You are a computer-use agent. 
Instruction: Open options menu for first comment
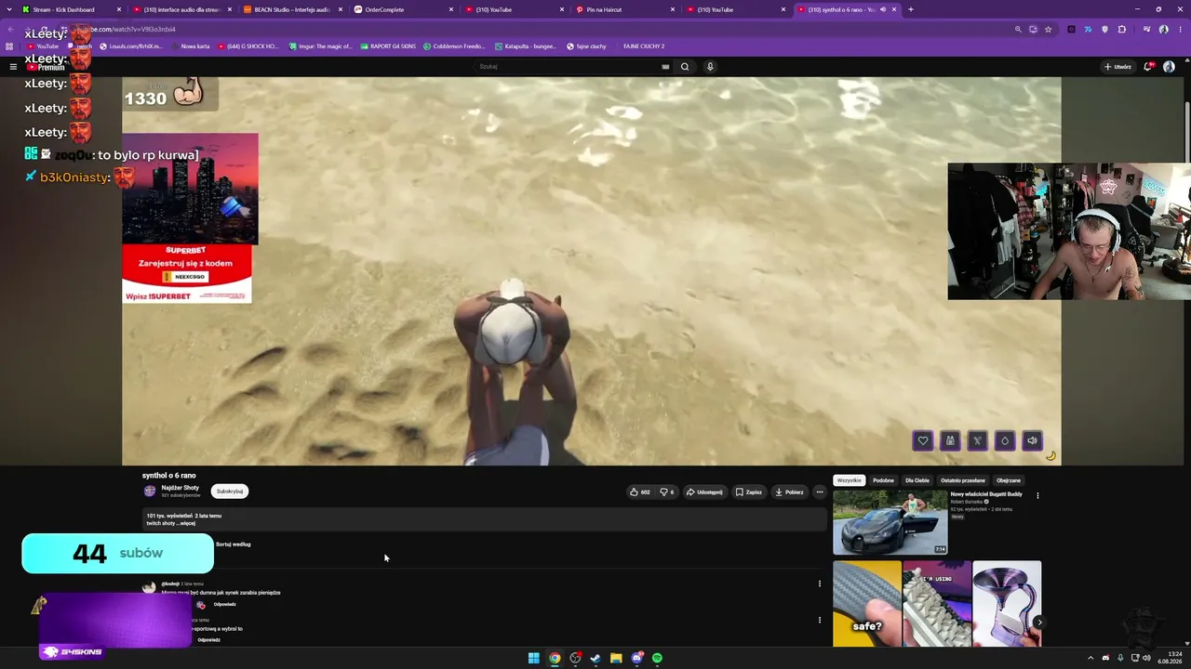click(x=820, y=584)
